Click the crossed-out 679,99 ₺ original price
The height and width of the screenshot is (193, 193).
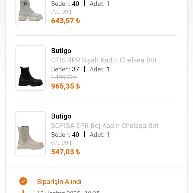(62, 143)
